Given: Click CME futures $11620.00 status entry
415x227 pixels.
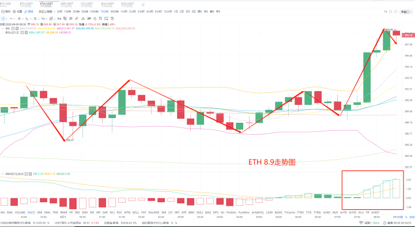Looking at the screenshot, I should (25, 223).
